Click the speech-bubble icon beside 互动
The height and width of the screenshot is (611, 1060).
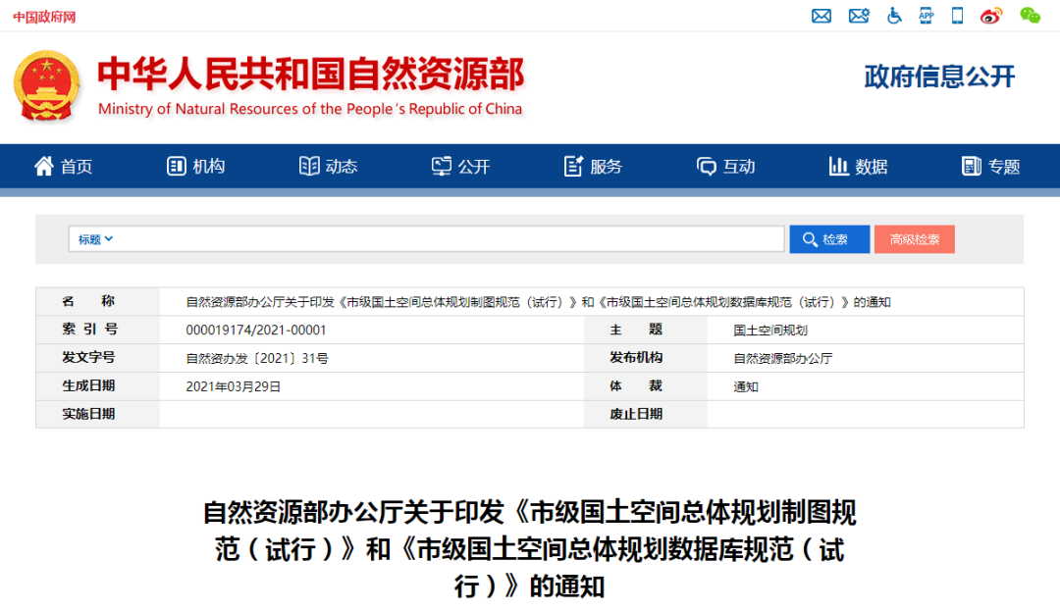(707, 166)
